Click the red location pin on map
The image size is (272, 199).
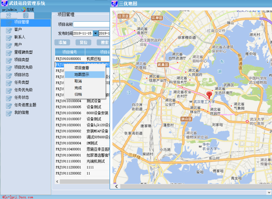[x=209, y=96]
